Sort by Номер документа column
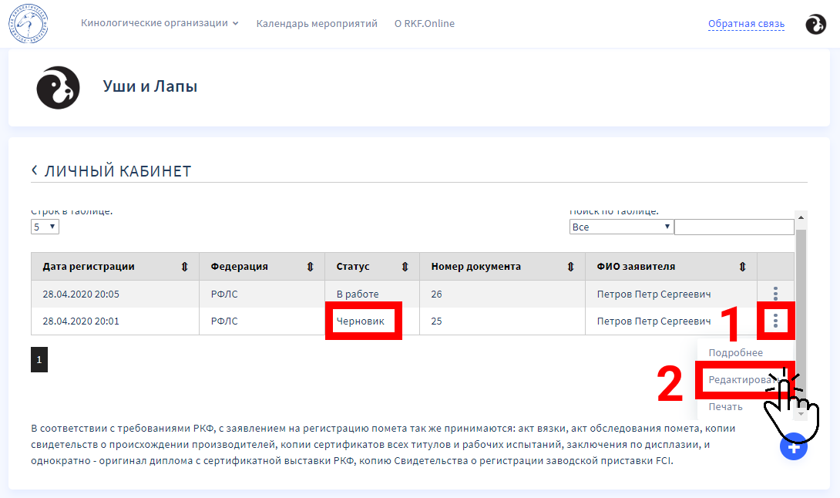Screen dimensions: 840x498 pos(570,267)
